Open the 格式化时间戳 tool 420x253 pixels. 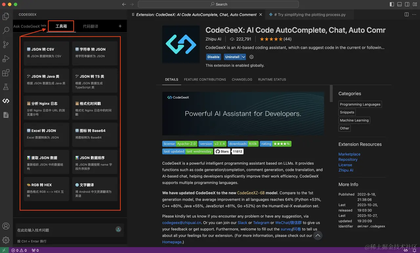(94, 107)
